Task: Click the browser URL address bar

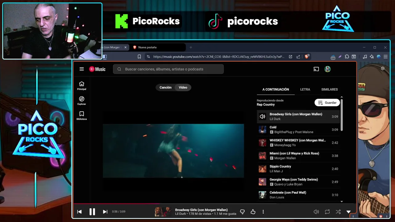Action: 219,57
